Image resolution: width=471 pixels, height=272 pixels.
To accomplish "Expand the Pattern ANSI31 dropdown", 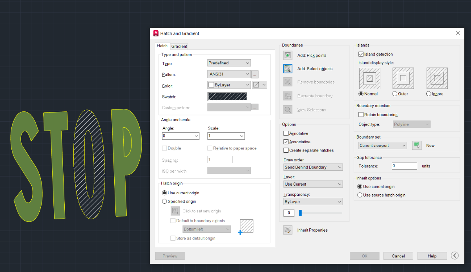I will [x=229, y=74].
